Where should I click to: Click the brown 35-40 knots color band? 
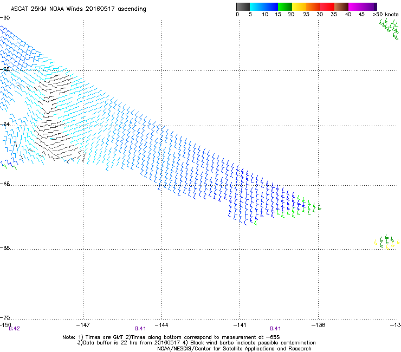(341, 6)
